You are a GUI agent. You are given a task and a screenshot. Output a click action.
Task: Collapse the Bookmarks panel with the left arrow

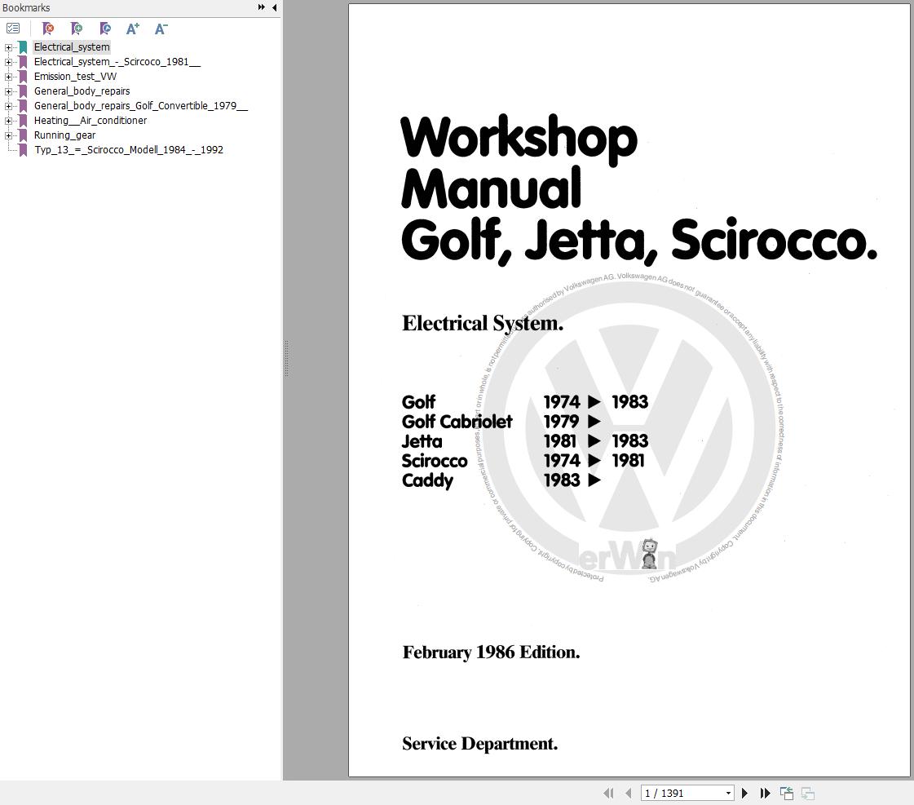(274, 7)
